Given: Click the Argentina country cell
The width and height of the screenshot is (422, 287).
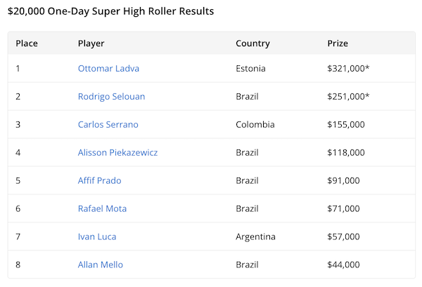Looking at the screenshot, I should [257, 236].
